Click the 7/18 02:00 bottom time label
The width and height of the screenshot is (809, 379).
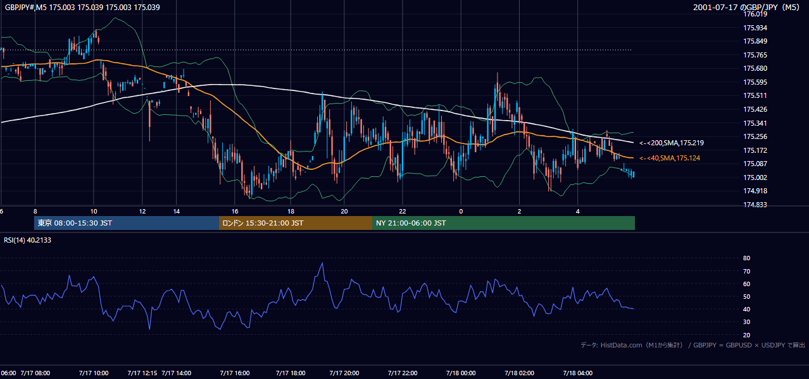[x=520, y=373]
